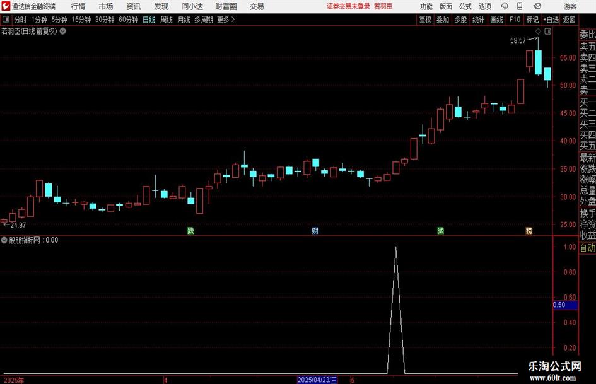This screenshot has height=384, width=596.
Task: Open the 选项 menu
Action: (x=484, y=6)
